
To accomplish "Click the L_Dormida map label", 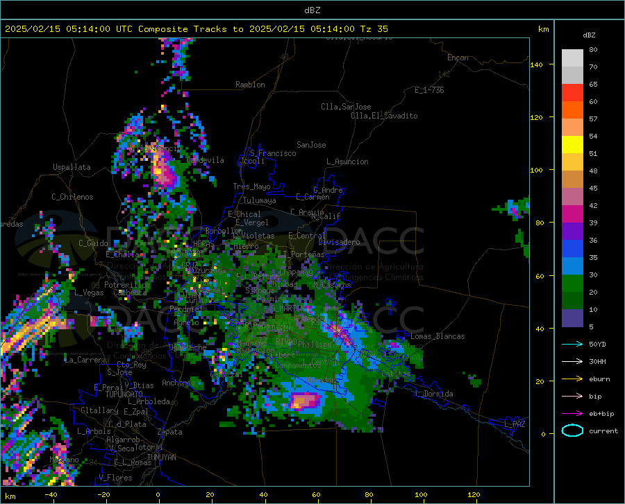I will (433, 394).
